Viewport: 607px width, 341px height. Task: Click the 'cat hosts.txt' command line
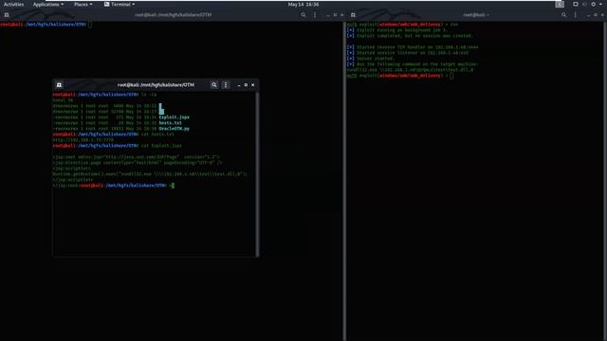pos(114,135)
